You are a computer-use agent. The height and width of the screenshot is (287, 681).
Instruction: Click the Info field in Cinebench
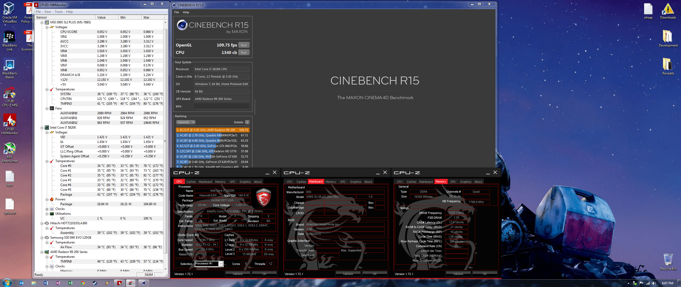(x=221, y=106)
